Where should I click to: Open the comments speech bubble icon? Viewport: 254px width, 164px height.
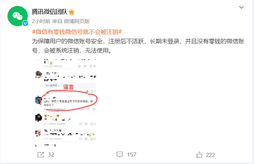tap(120, 154)
